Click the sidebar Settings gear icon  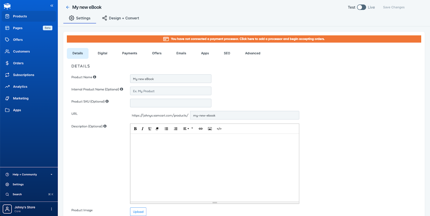click(x=7, y=184)
